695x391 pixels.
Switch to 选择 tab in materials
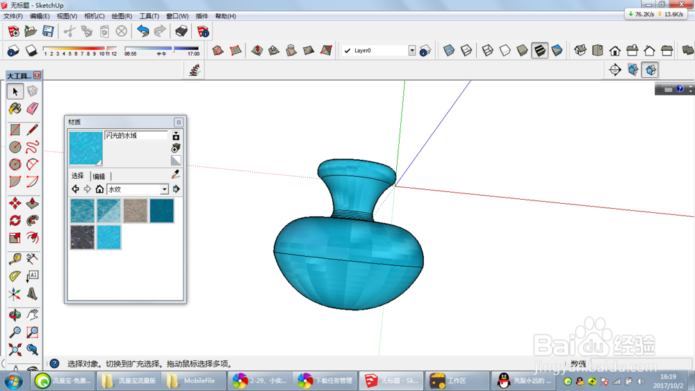78,176
